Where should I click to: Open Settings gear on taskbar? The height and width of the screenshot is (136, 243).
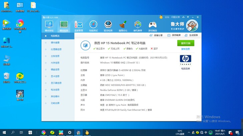[x=69, y=132]
